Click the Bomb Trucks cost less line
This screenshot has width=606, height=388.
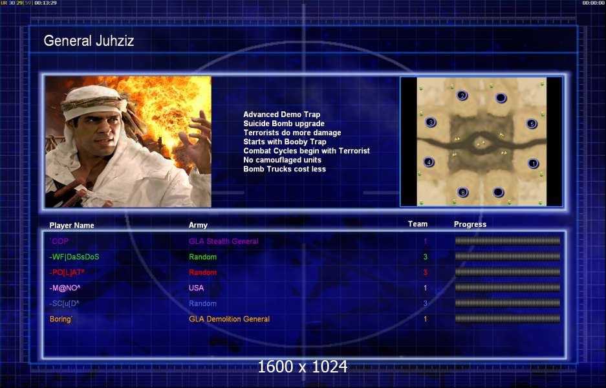[x=285, y=169]
